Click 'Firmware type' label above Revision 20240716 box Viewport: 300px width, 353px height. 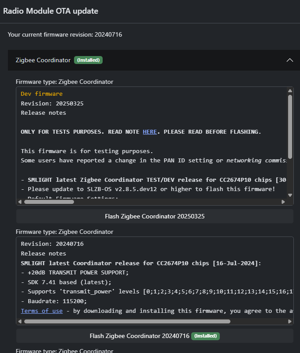64,232
